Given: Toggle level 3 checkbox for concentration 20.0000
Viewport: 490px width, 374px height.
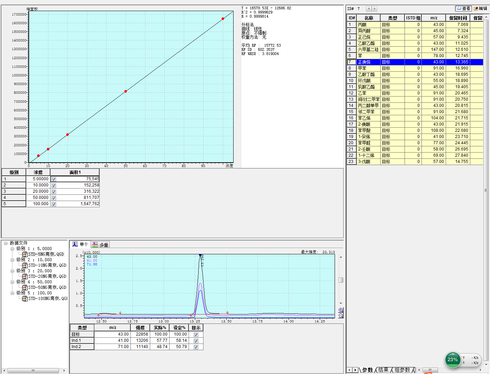Looking at the screenshot, I should pyautogui.click(x=54, y=192).
